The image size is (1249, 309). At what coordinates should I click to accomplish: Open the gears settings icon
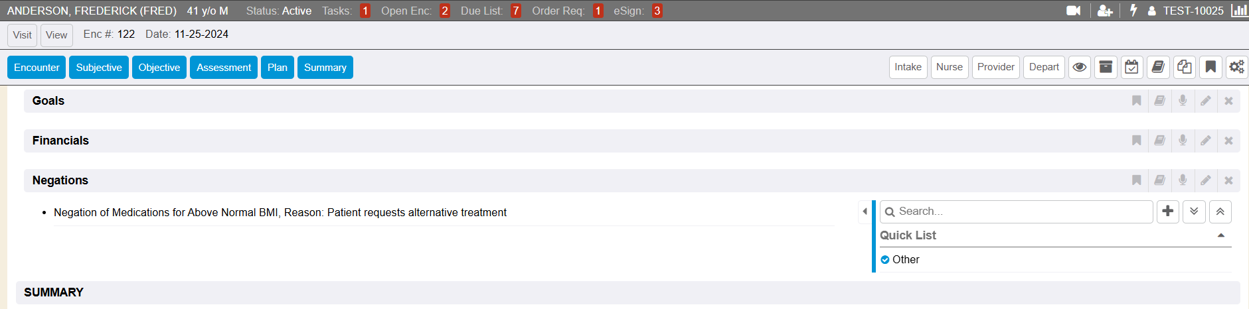tap(1236, 67)
